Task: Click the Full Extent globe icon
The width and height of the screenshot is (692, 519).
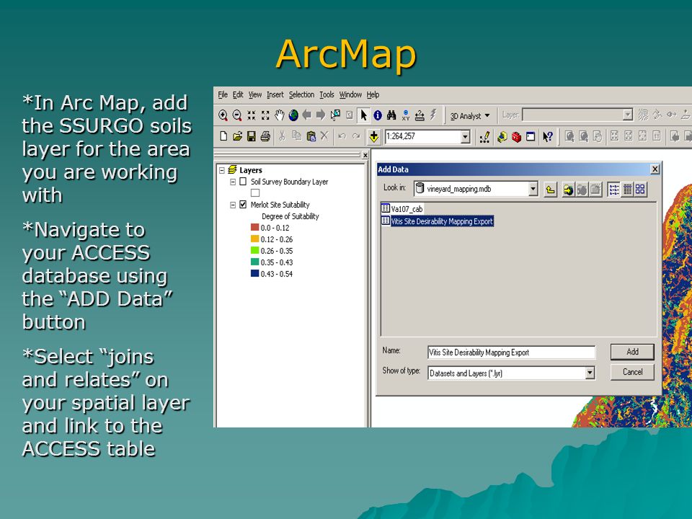Action: 293,115
